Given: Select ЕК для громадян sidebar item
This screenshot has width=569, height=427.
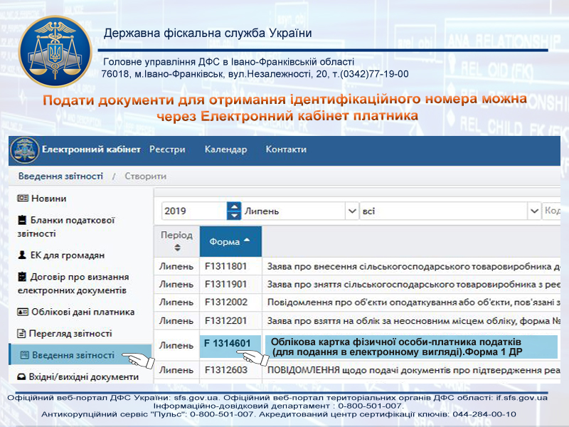Looking at the screenshot, I should 67,255.
